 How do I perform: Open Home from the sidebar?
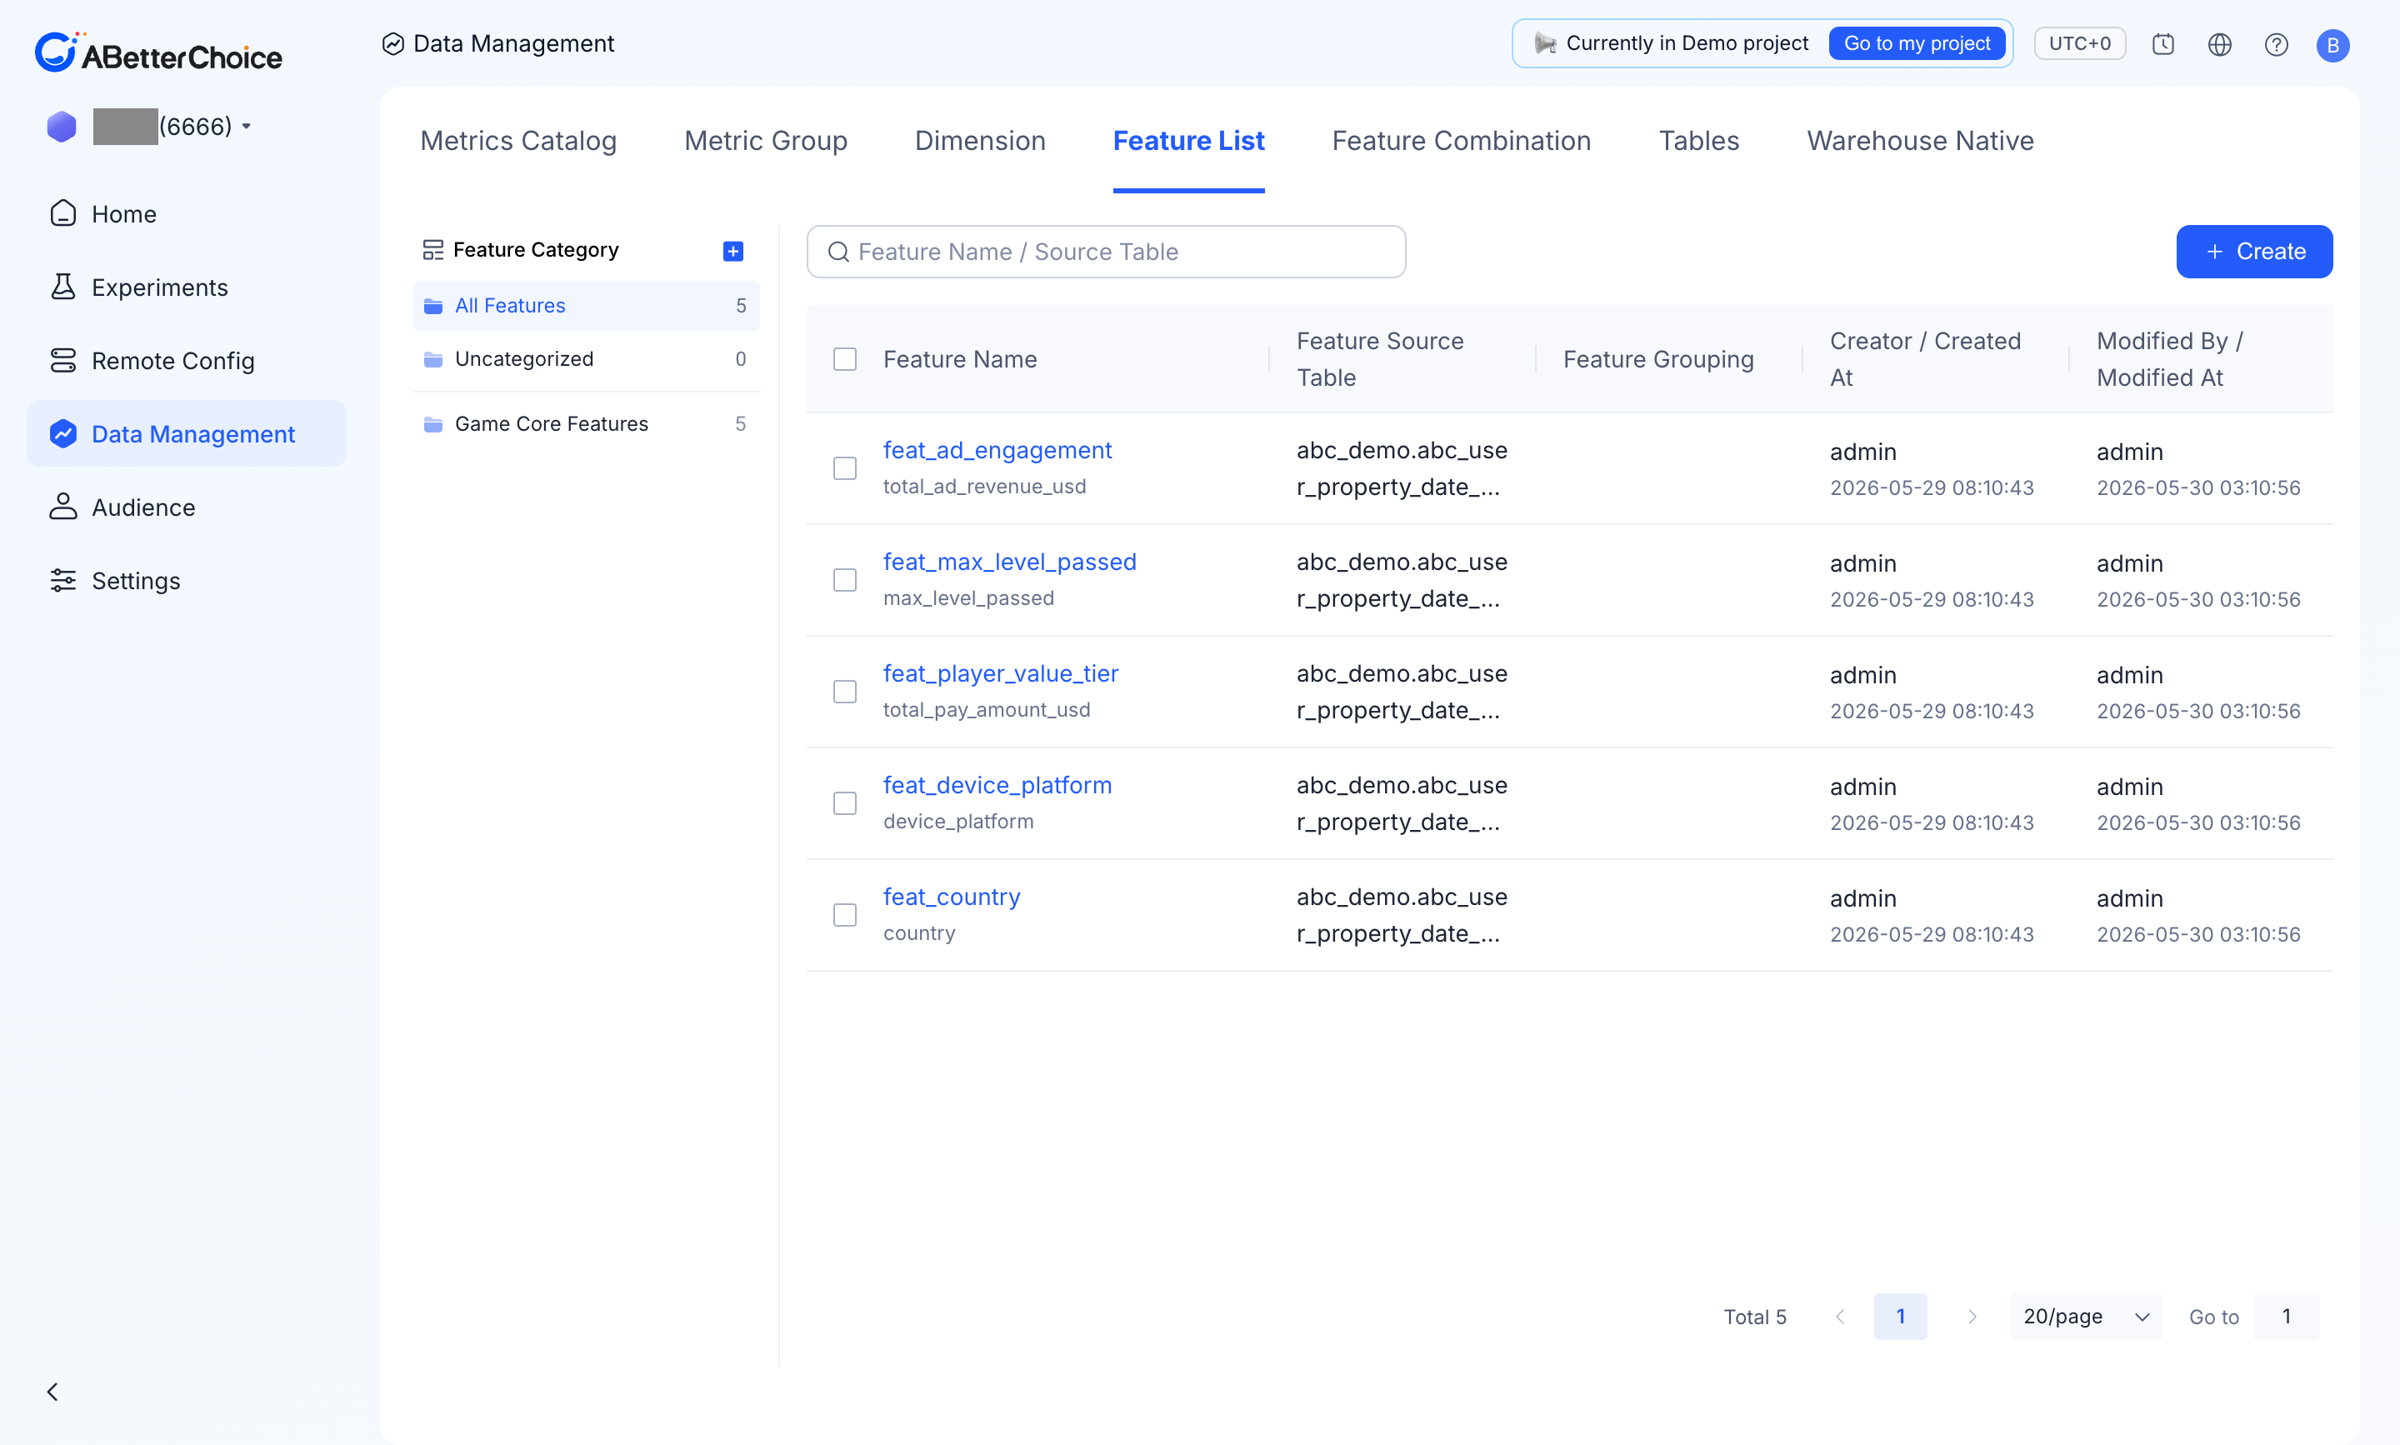click(187, 213)
